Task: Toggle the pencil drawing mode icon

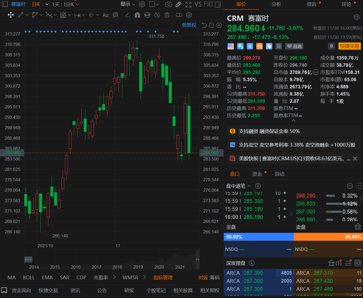Action: (178, 4)
